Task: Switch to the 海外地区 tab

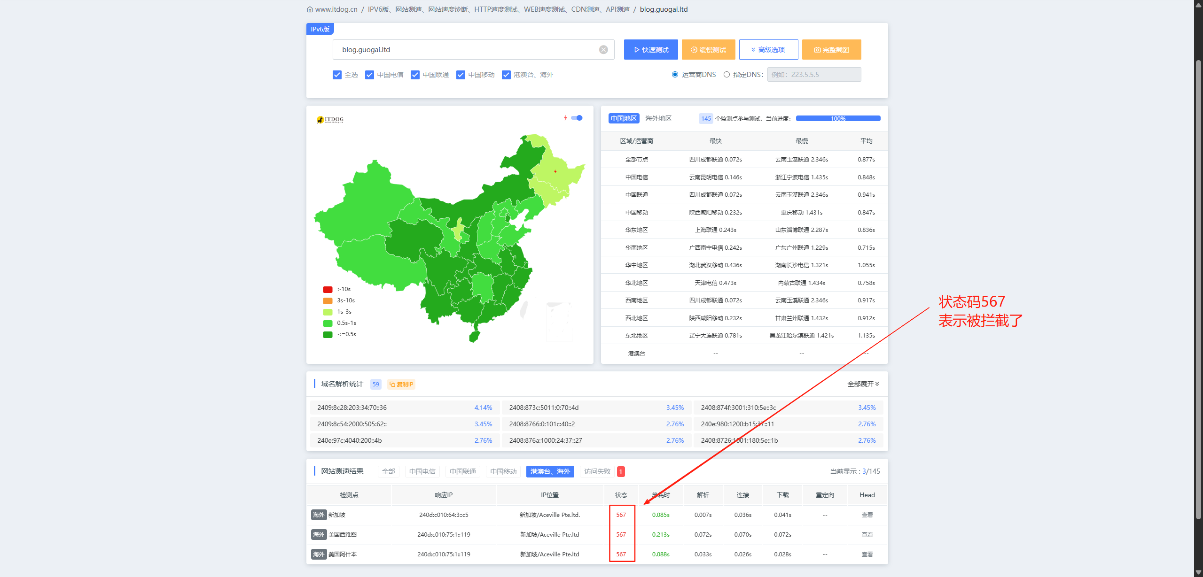Action: (x=658, y=119)
